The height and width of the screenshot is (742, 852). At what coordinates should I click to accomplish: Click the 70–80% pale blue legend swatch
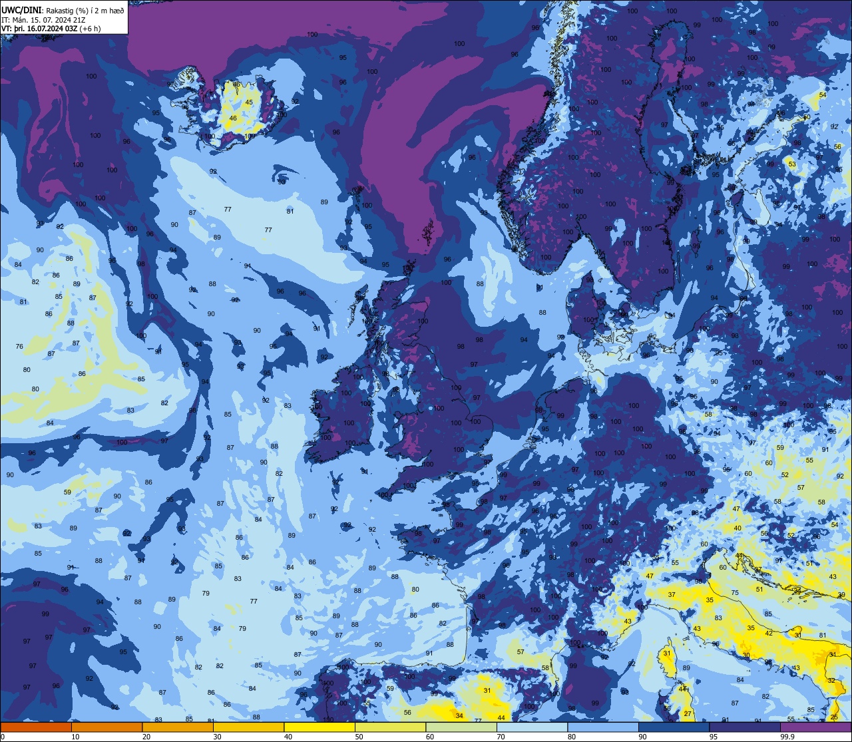pos(532,727)
